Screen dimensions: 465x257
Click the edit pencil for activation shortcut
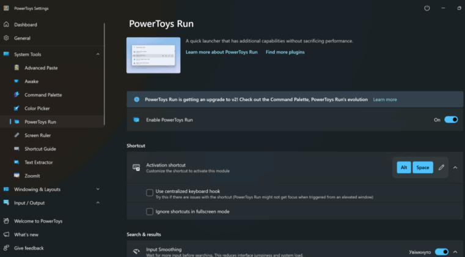[x=441, y=167]
